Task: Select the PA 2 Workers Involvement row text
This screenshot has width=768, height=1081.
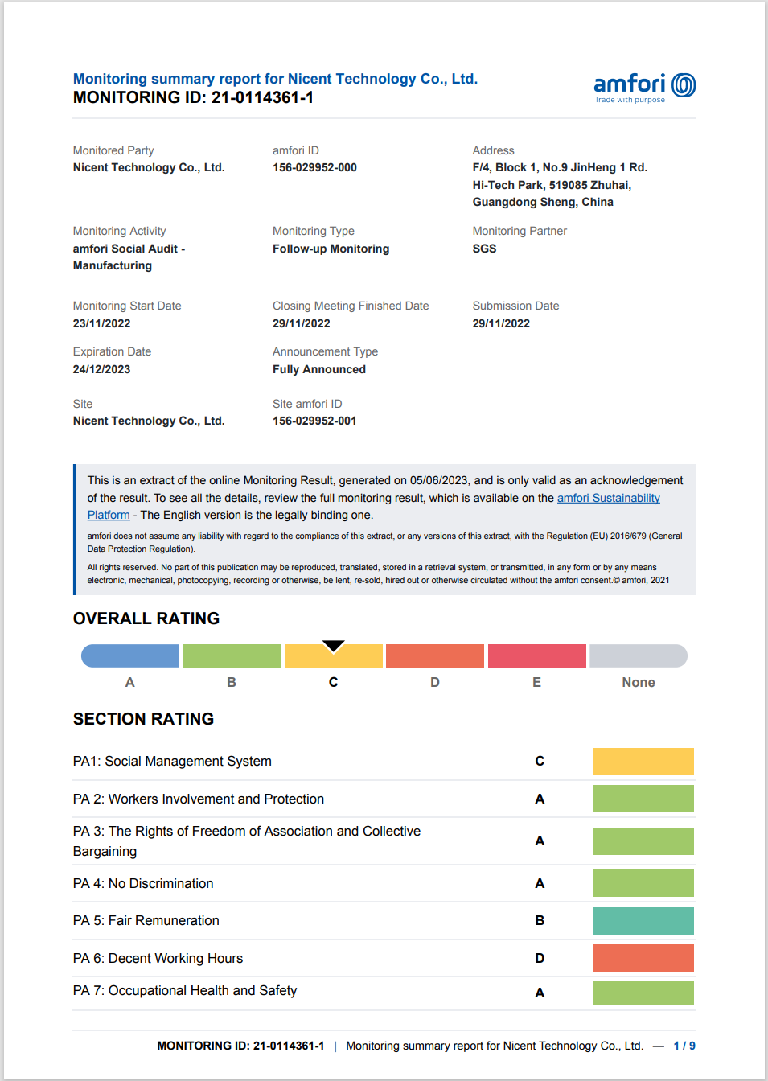Action: point(199,799)
